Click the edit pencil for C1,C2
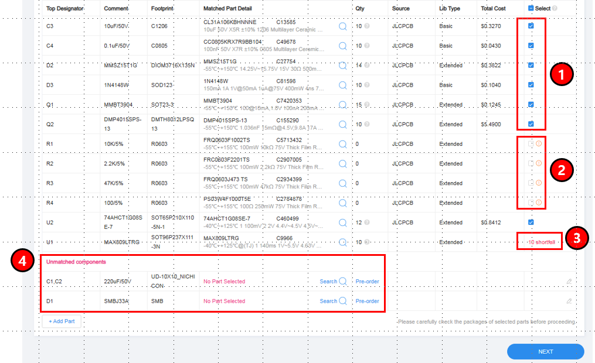This screenshot has height=363, width=595. coord(569,282)
